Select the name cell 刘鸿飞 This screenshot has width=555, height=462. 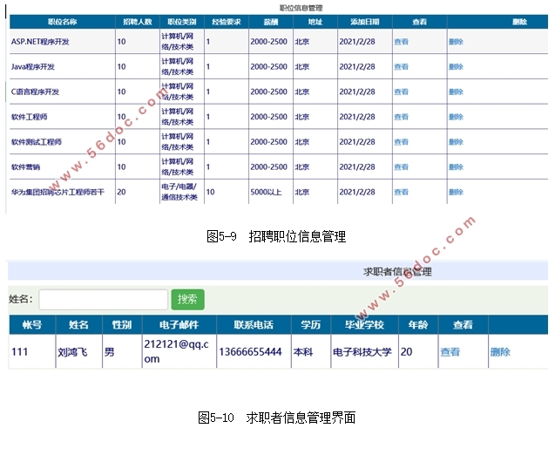78,352
